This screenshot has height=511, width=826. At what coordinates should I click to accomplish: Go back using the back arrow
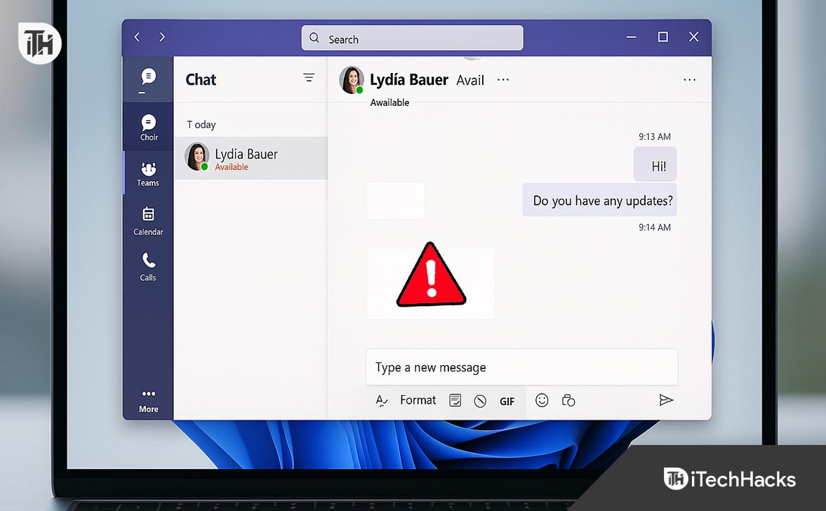point(137,37)
